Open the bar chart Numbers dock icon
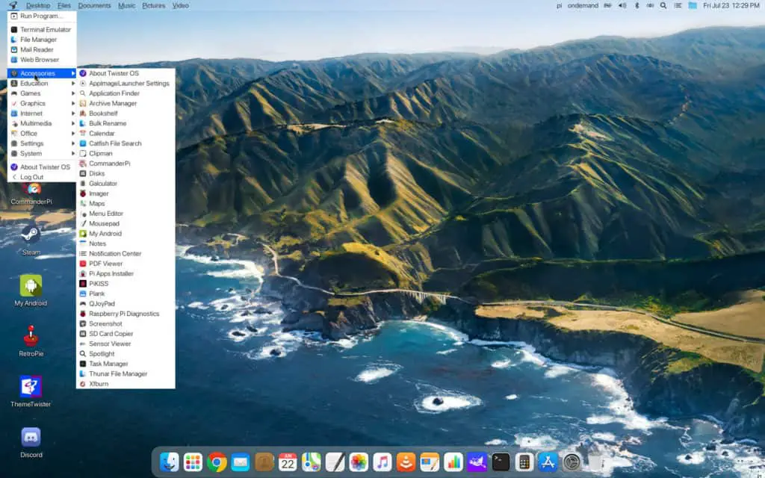This screenshot has height=478, width=765. click(453, 462)
